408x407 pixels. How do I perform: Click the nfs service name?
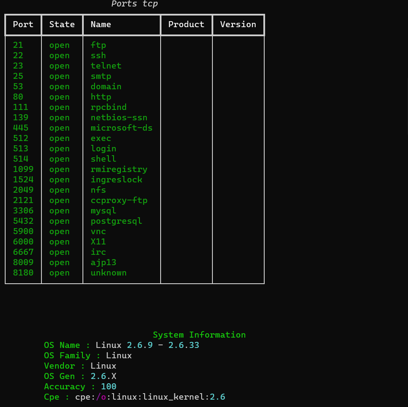98,190
